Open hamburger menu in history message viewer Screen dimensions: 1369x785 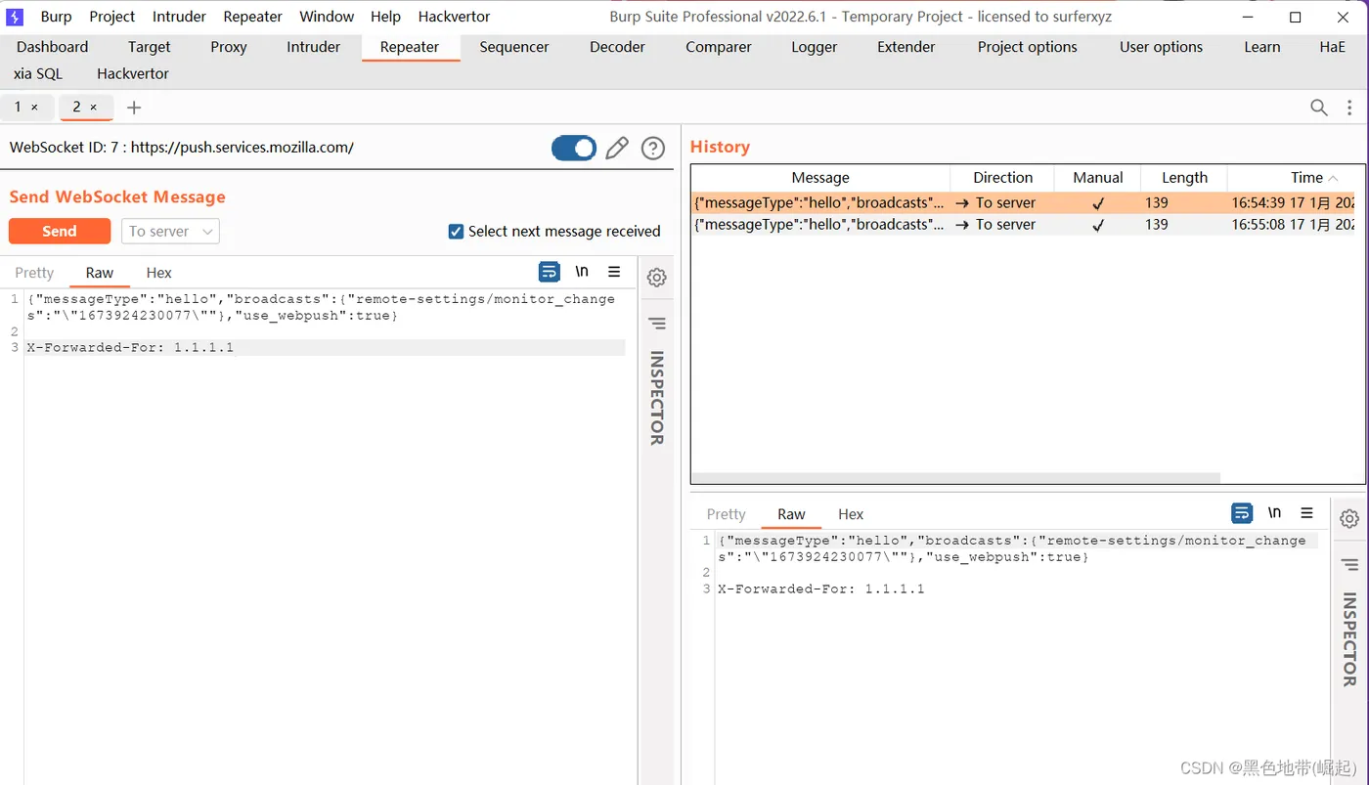(x=1306, y=513)
